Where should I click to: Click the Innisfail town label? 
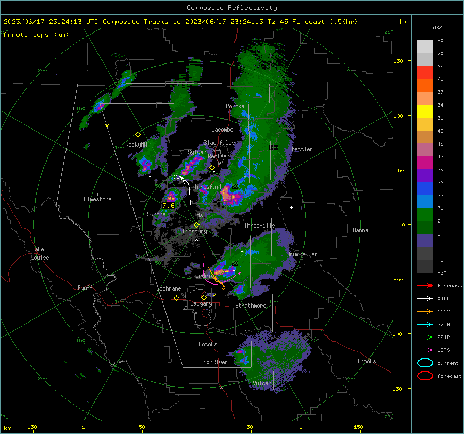point(208,187)
